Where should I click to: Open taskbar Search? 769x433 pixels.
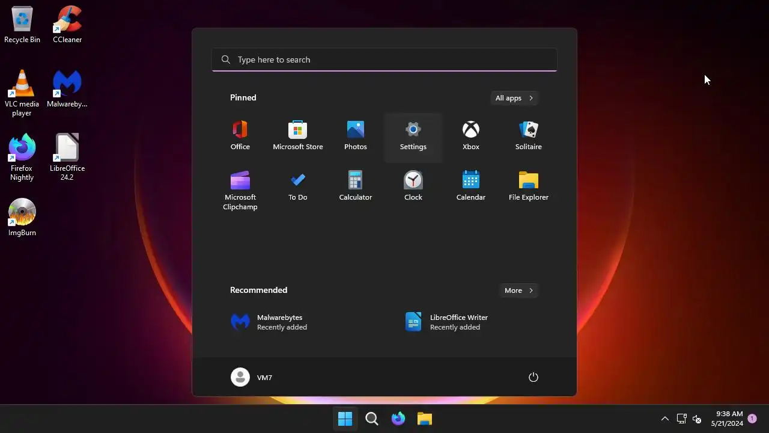372,419
